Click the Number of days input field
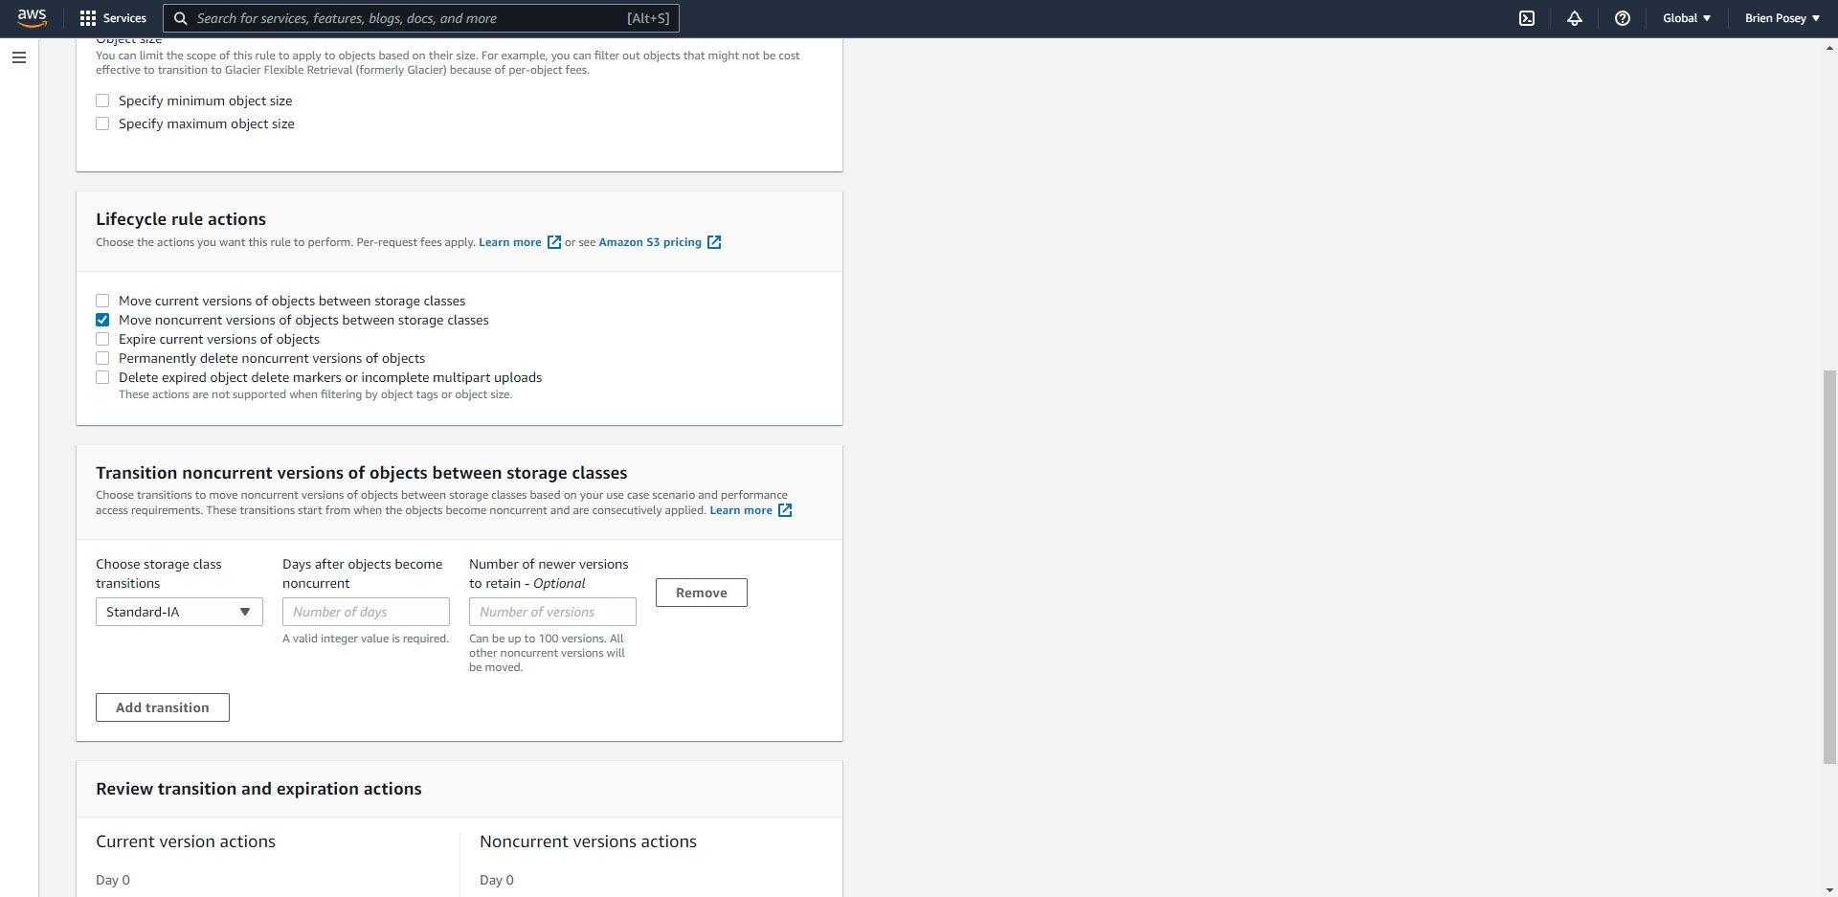Image resolution: width=1838 pixels, height=897 pixels. click(x=366, y=612)
